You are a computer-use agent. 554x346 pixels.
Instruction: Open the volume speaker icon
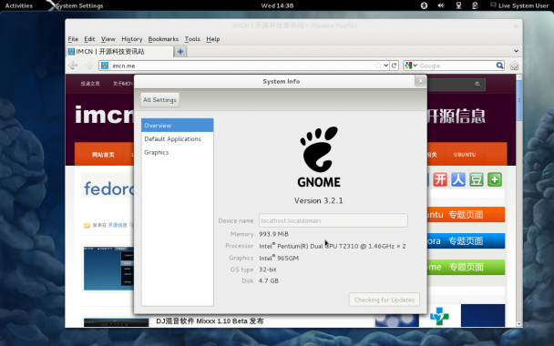pos(441,5)
